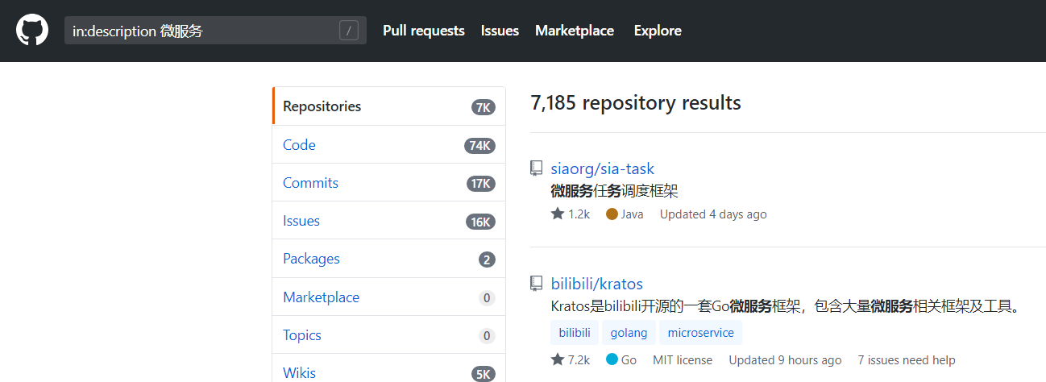Click the Kratos description text

click(x=787, y=306)
